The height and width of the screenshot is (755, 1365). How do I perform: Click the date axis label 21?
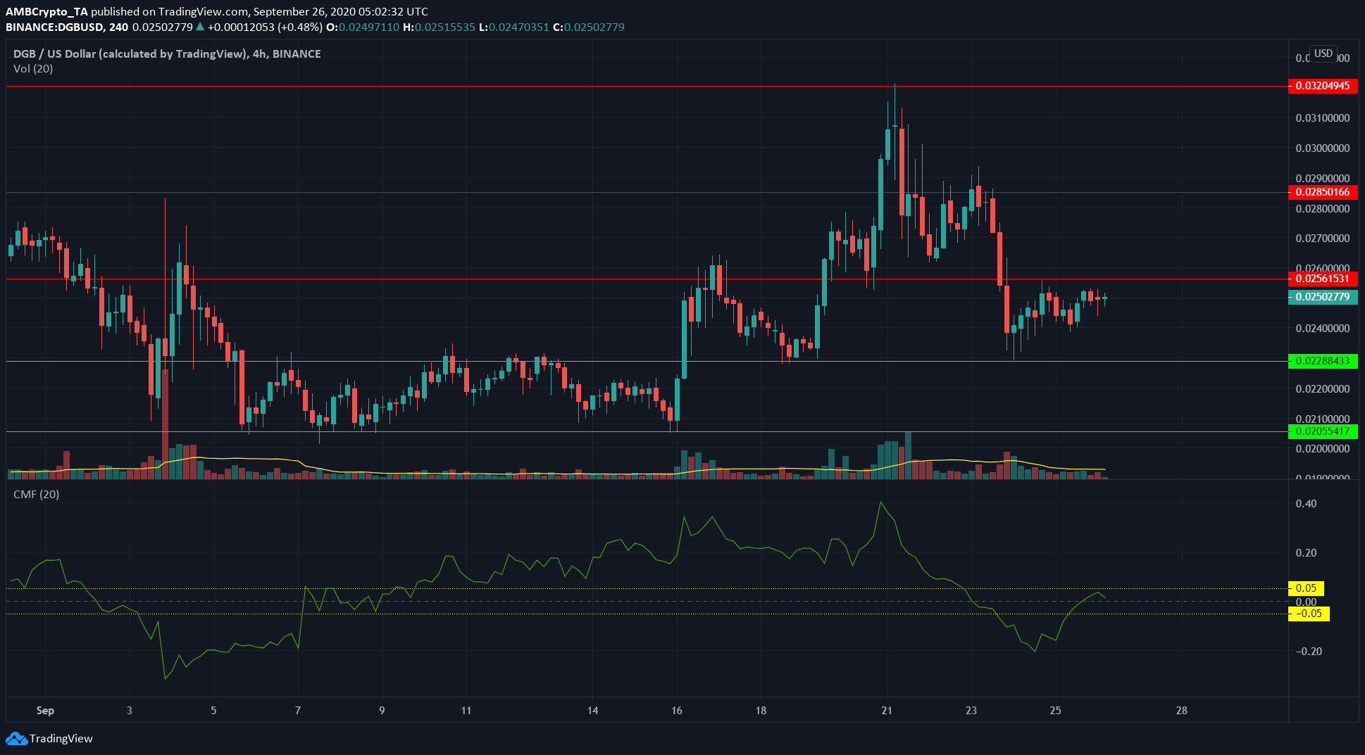pos(887,710)
